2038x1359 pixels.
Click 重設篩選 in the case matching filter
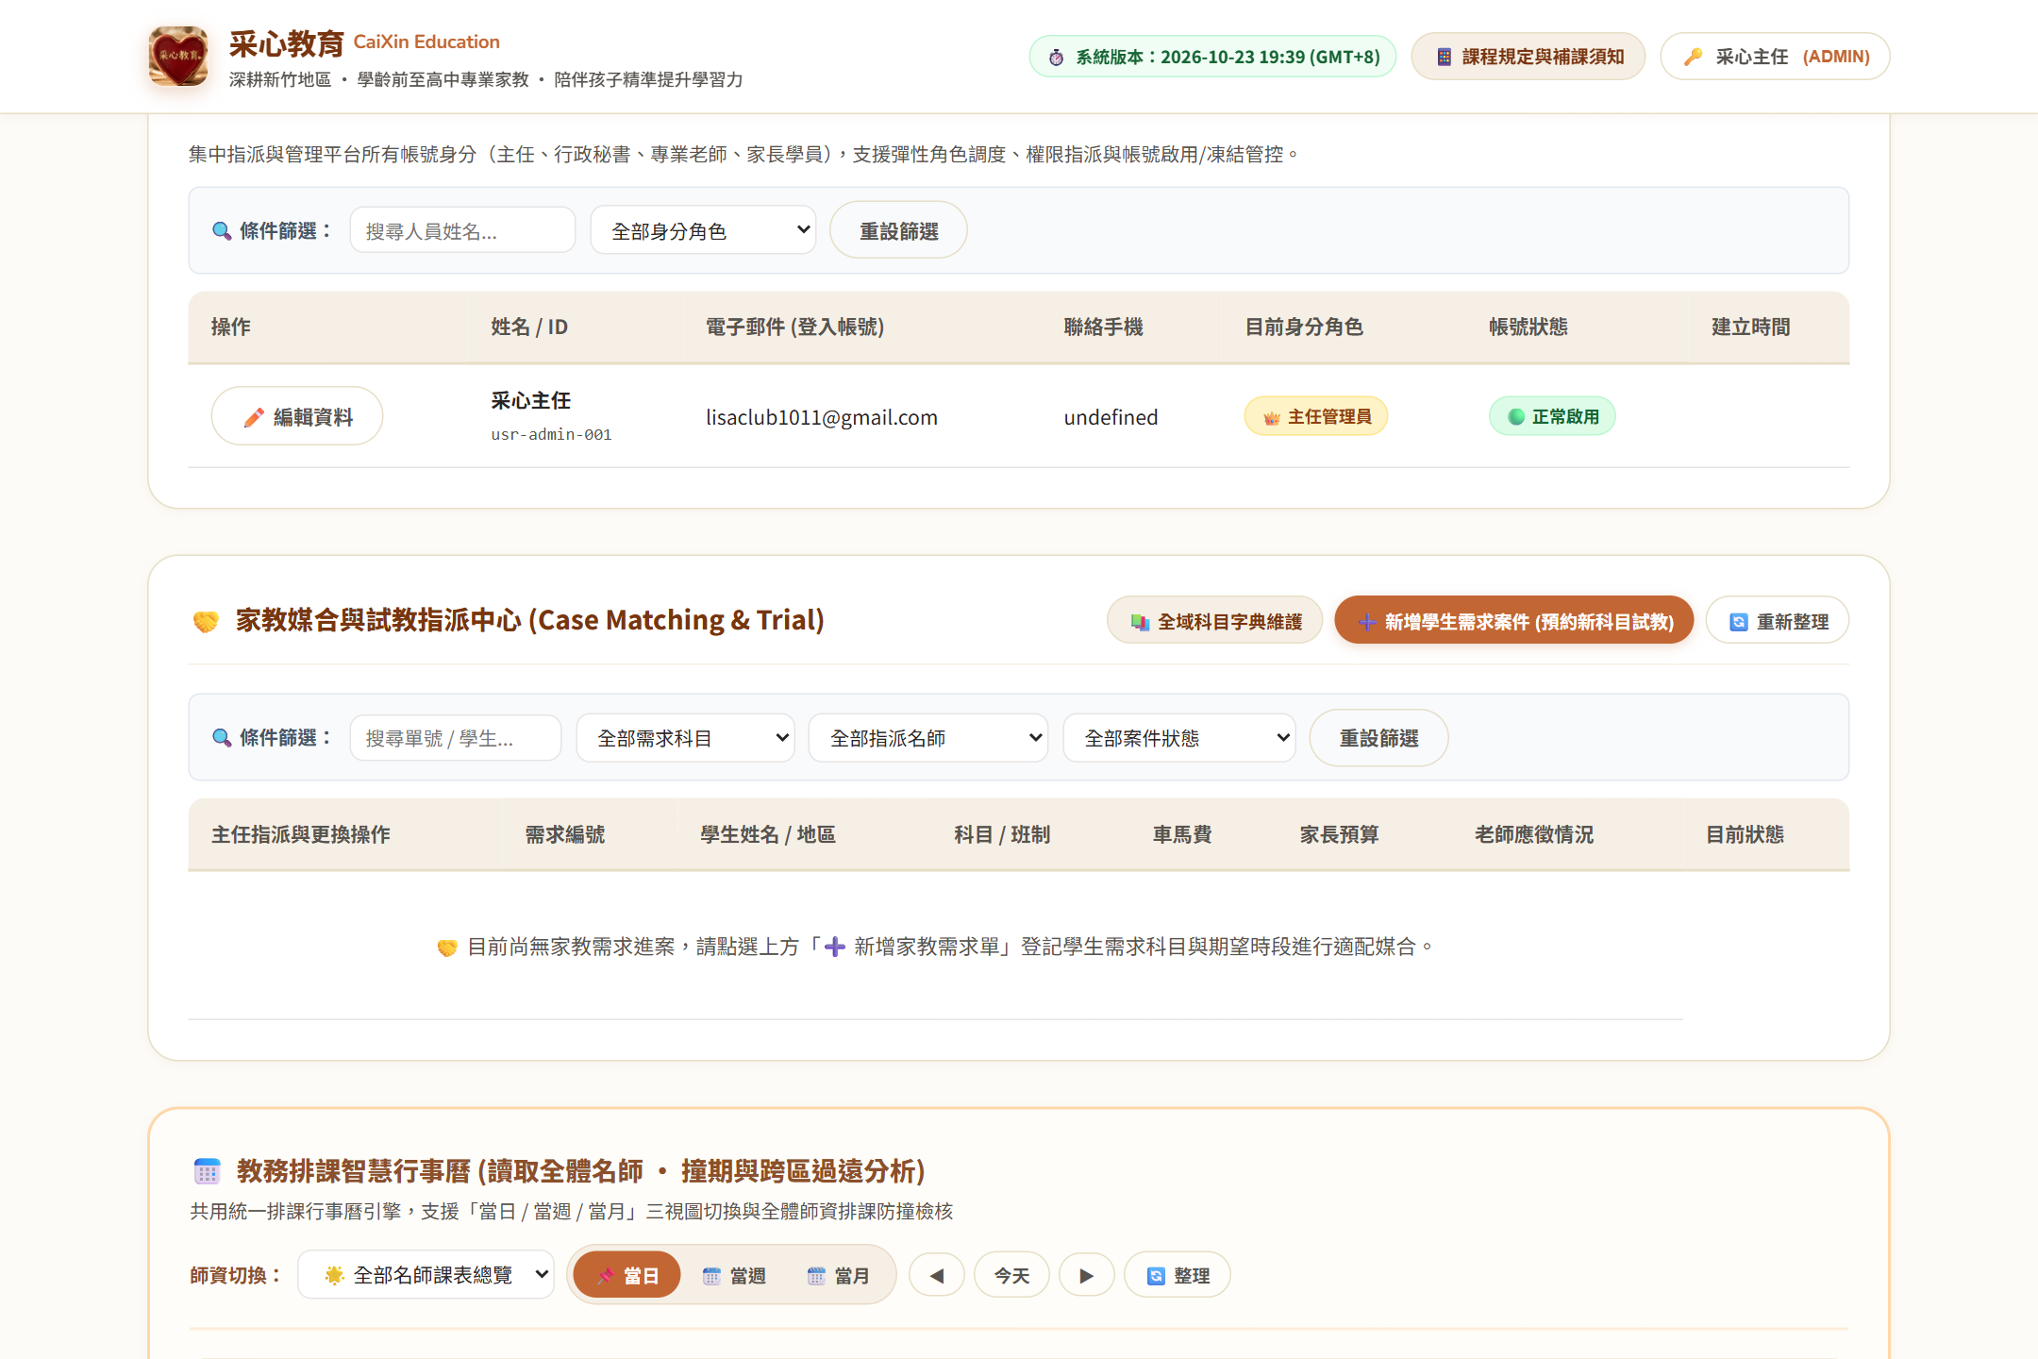click(1378, 738)
